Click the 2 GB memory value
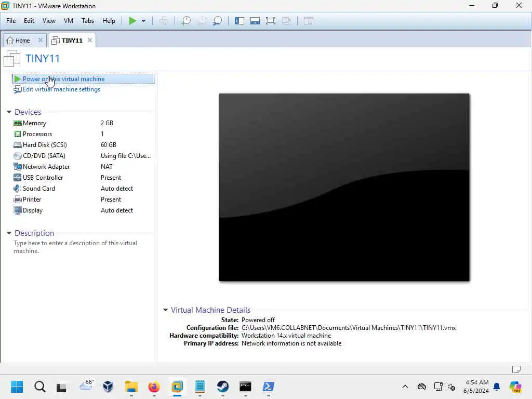 click(107, 123)
